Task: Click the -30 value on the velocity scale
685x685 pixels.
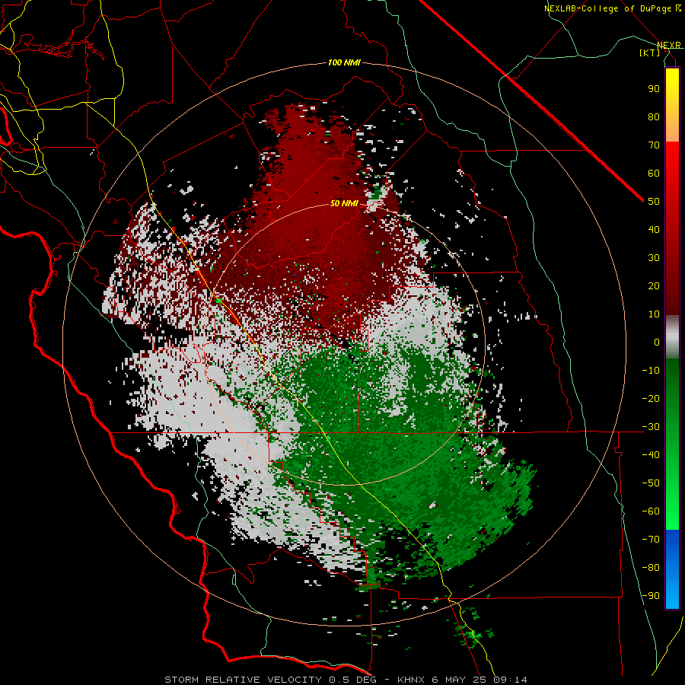Action: (651, 427)
